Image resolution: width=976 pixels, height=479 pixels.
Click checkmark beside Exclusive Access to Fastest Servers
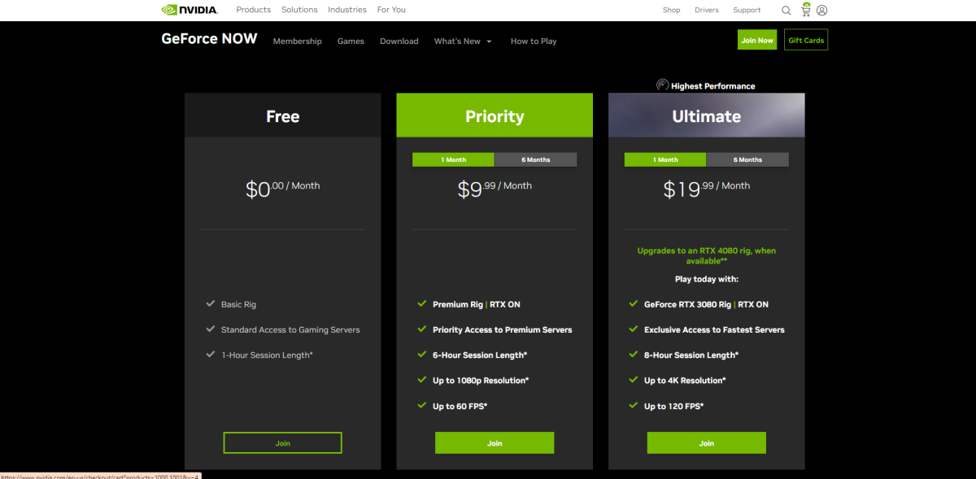(633, 329)
